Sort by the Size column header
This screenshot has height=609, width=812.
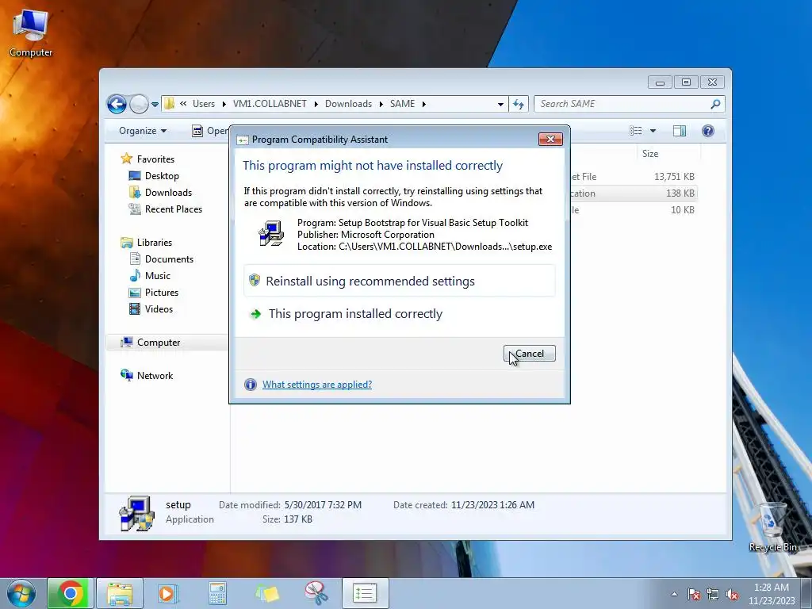coord(668,154)
